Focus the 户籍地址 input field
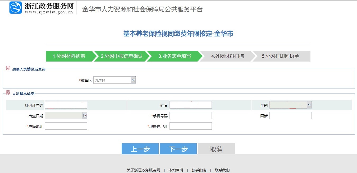Screen dimensions: 357x173 pos(66,126)
